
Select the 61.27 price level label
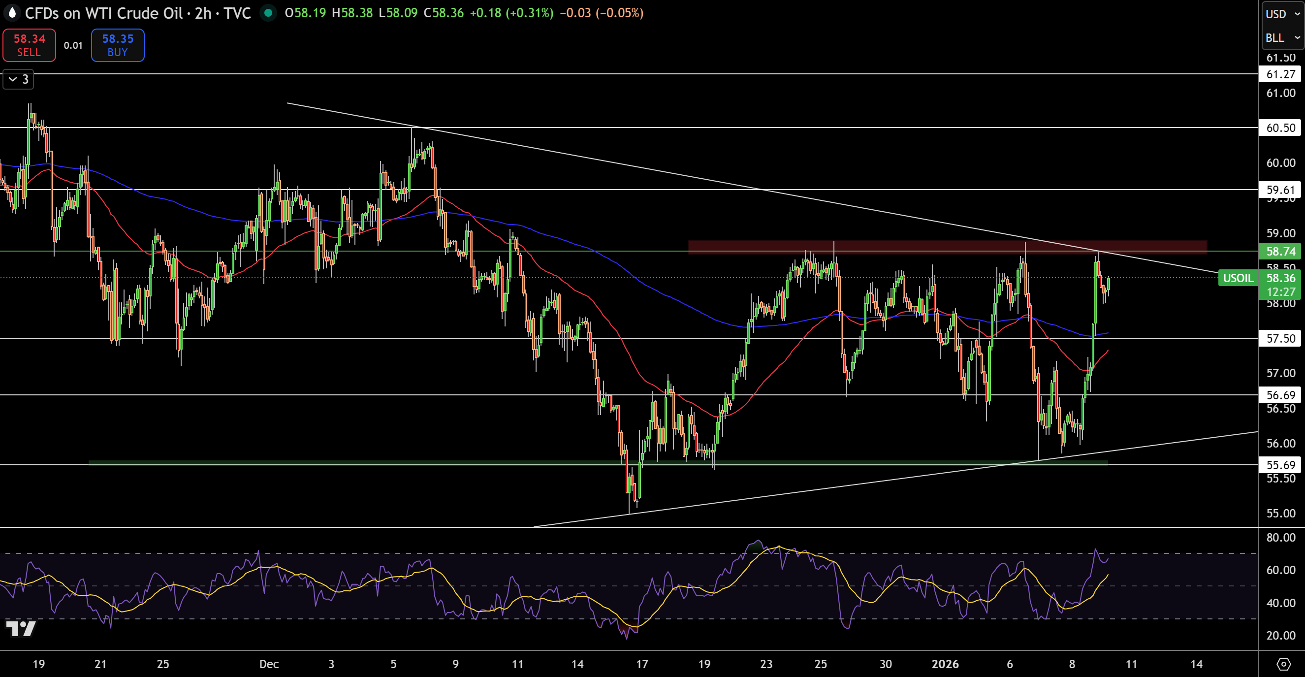coord(1280,74)
